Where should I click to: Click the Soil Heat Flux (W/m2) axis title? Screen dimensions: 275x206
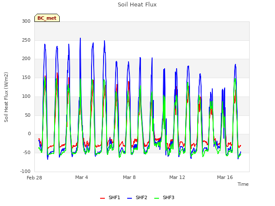[x=6, y=97]
